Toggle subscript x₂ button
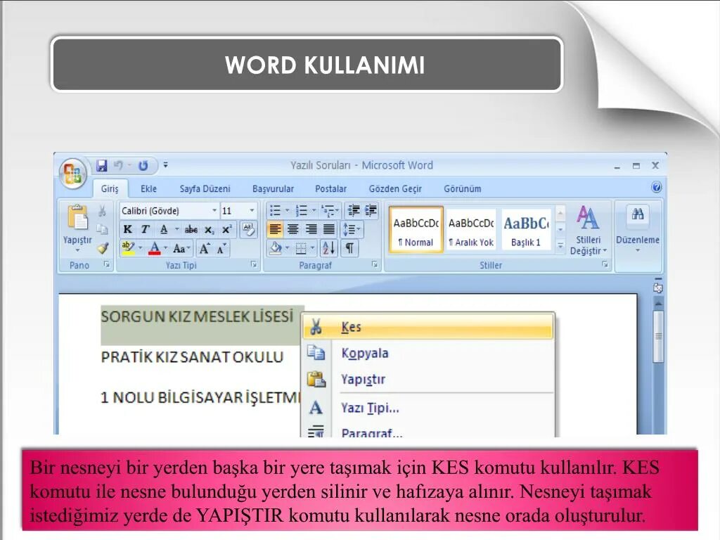The width and height of the screenshot is (720, 540). coord(209,229)
